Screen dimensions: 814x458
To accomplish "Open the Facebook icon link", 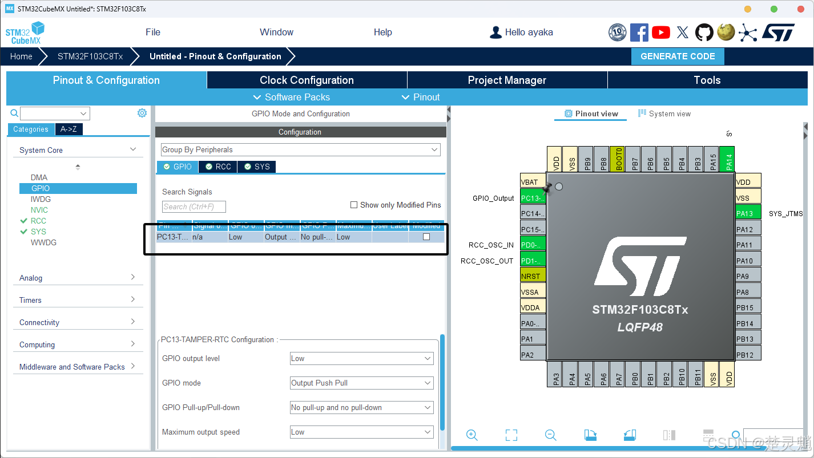I will click(639, 33).
